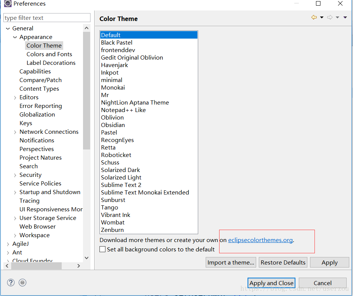The height and width of the screenshot is (296, 353).
Task: Expand the User Storage Service node
Action: [x=15, y=218]
